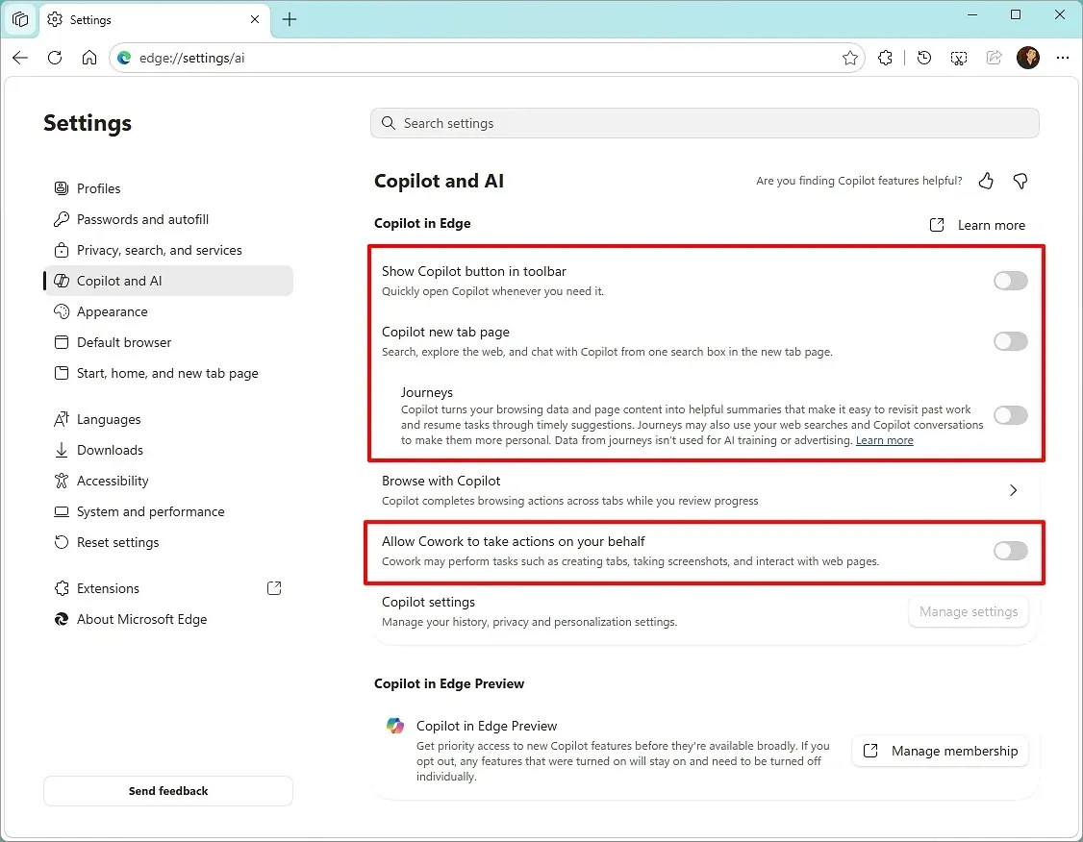
Task: Click the favorites star in address bar
Action: click(850, 58)
